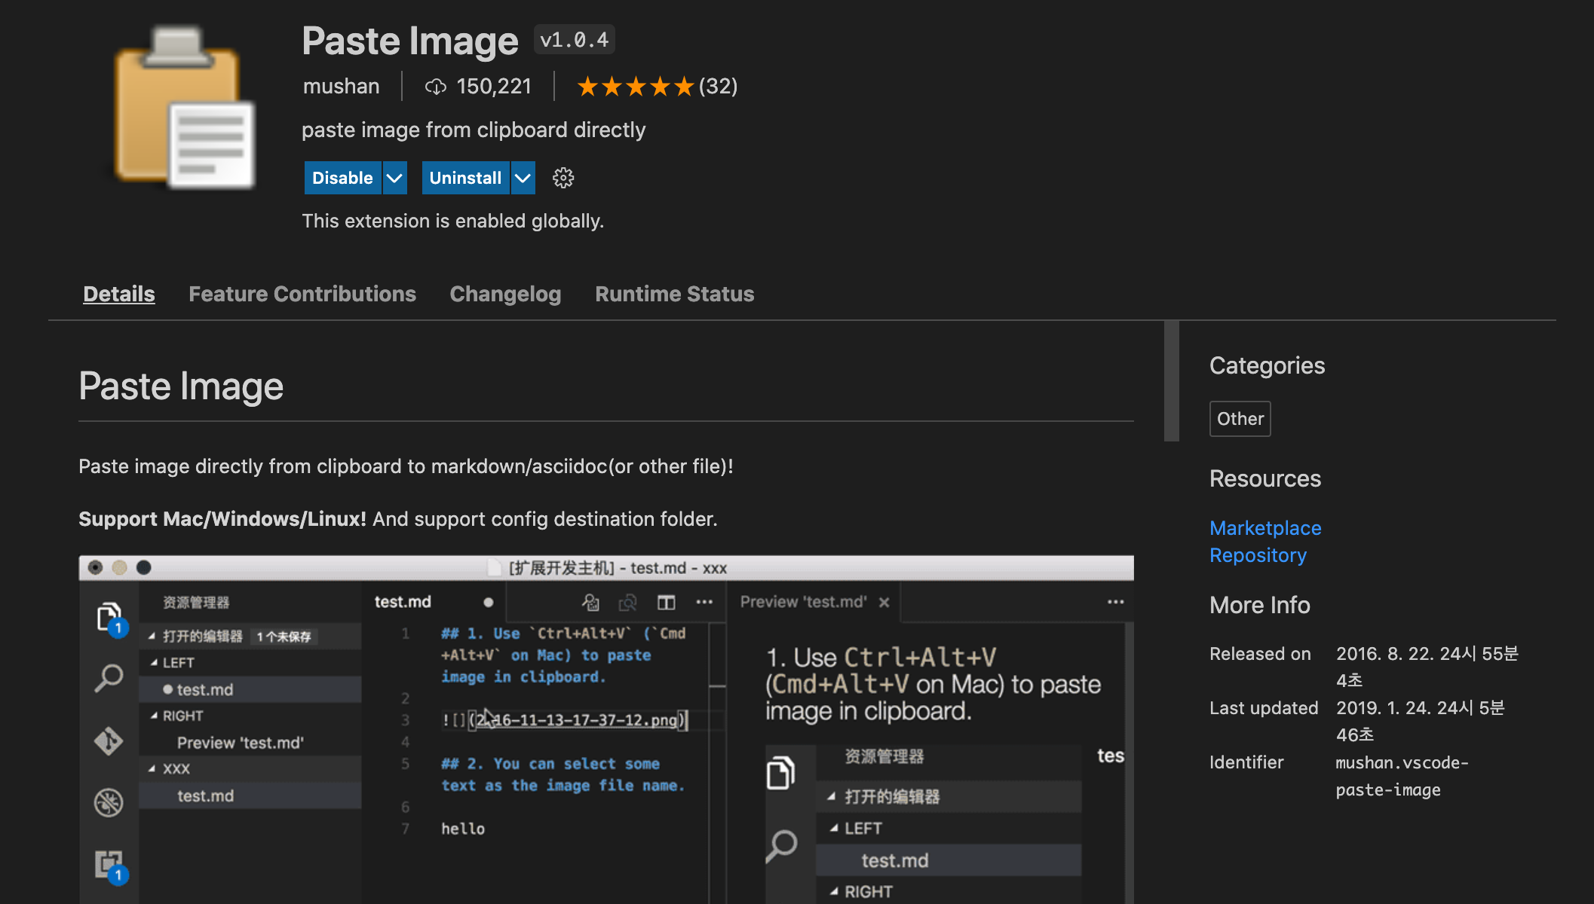Click the details pane vertical scrollbar
Image resolution: width=1594 pixels, height=904 pixels.
1171,381
